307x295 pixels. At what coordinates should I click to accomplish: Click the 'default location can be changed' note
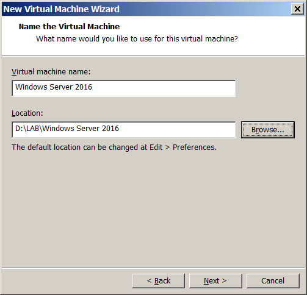pyautogui.click(x=114, y=147)
